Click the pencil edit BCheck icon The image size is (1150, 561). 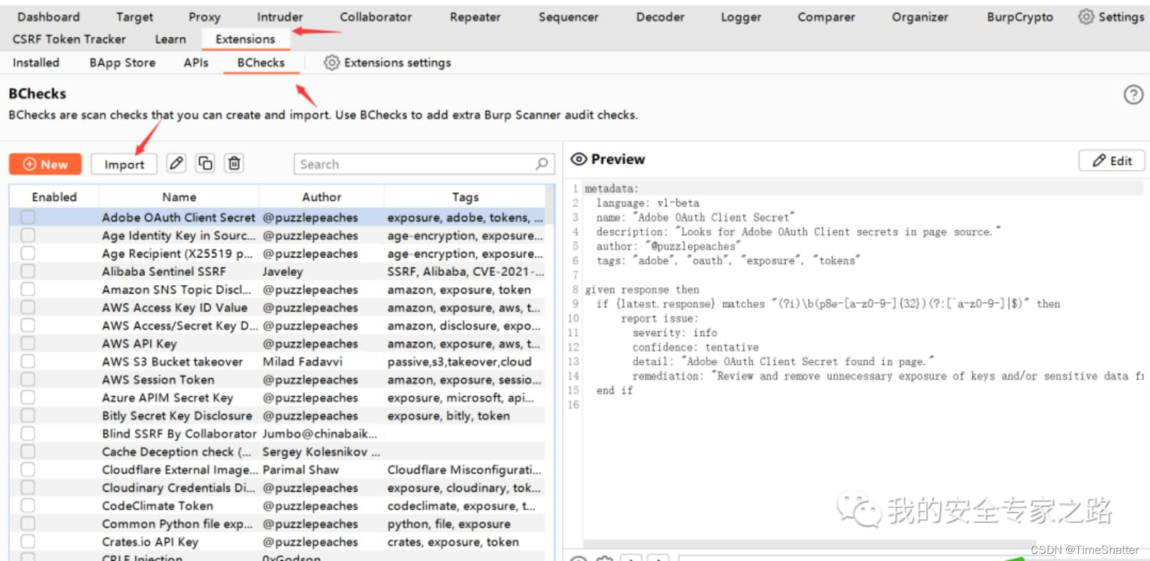coord(176,164)
